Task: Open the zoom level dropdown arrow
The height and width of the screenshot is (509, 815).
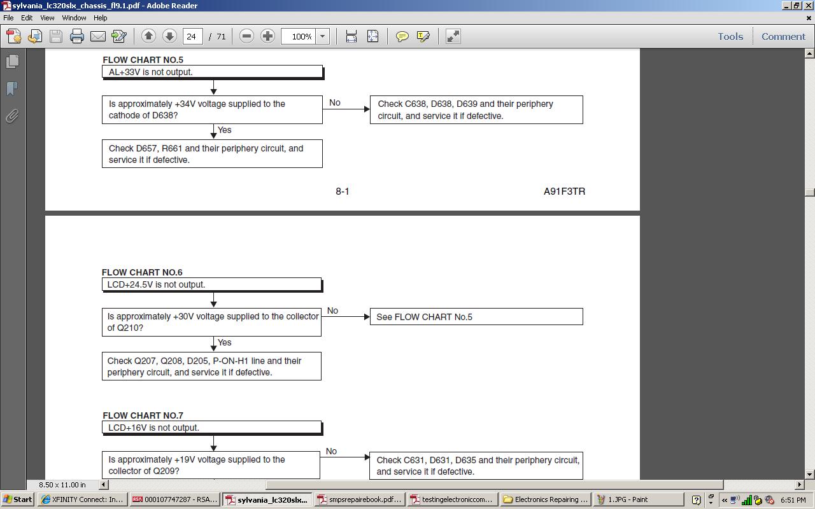Action: pos(322,36)
